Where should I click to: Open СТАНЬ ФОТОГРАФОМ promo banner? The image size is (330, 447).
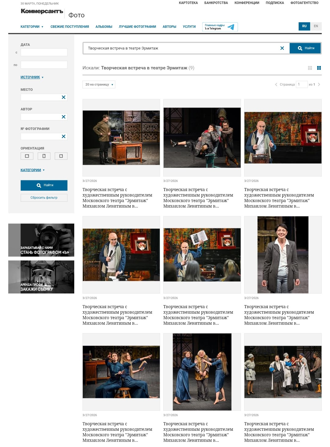click(41, 240)
